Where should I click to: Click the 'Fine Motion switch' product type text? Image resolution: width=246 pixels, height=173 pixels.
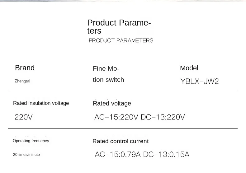point(108,74)
